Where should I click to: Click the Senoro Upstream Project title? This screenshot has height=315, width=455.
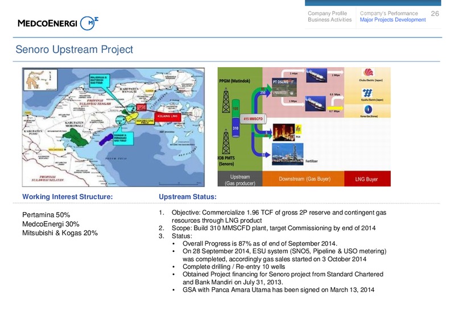click(75, 49)
